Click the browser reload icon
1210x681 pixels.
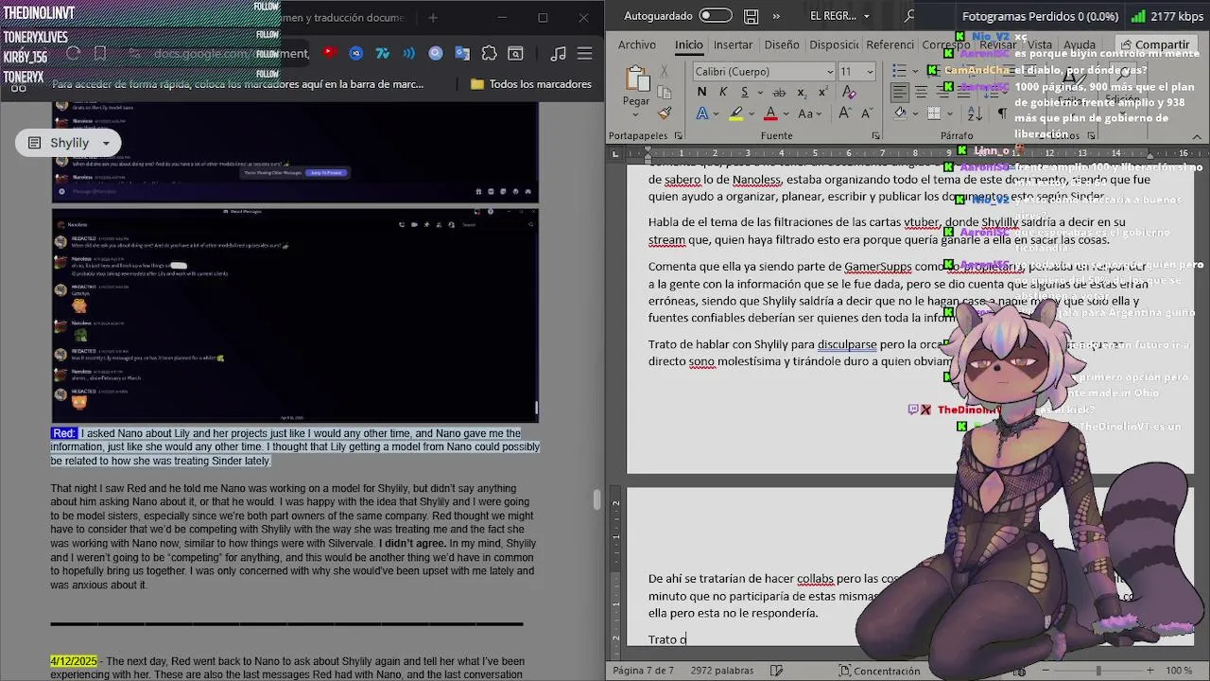click(73, 54)
